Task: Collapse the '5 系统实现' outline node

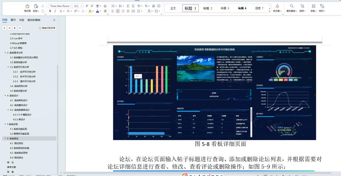Action: (x=5, y=124)
